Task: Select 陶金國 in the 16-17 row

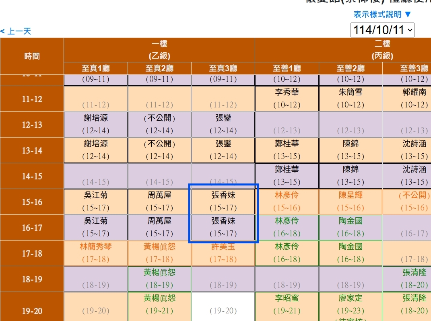Action: point(351,221)
